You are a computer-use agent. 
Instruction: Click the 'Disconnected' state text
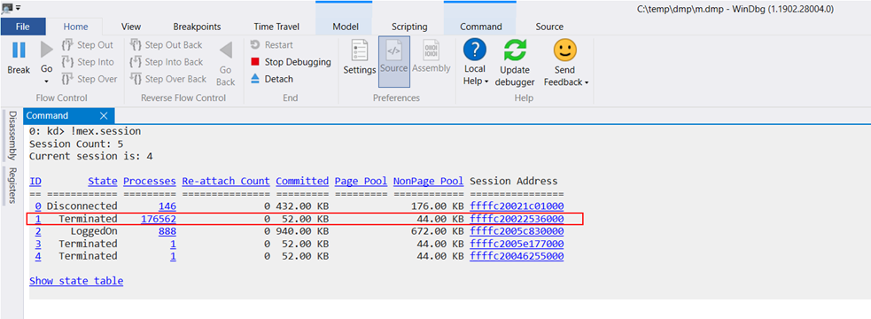point(82,206)
